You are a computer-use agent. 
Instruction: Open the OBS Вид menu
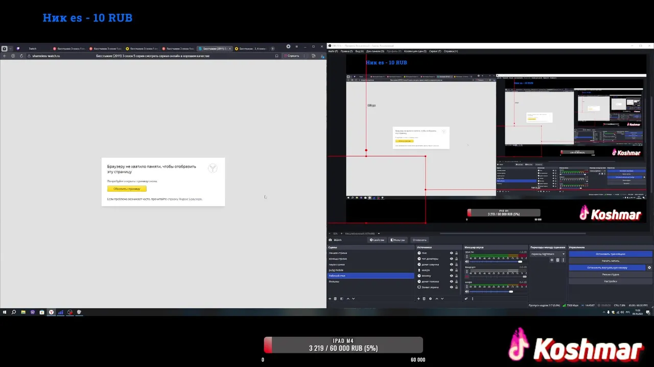[x=360, y=51]
